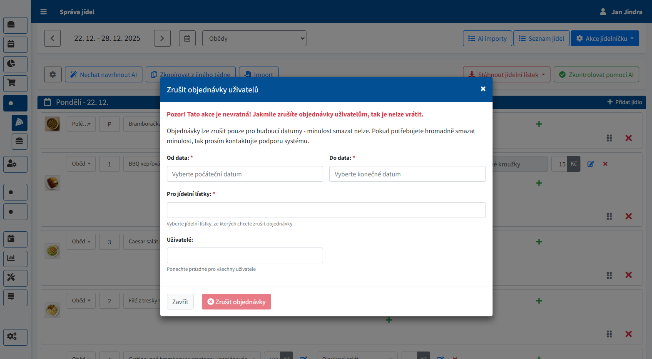
Task: Open Seznam jídel list
Action: click(x=541, y=38)
